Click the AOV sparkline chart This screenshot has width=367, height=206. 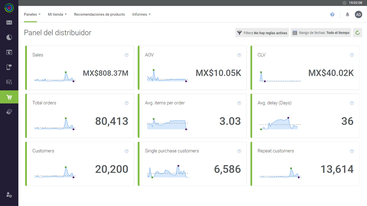[167, 76]
